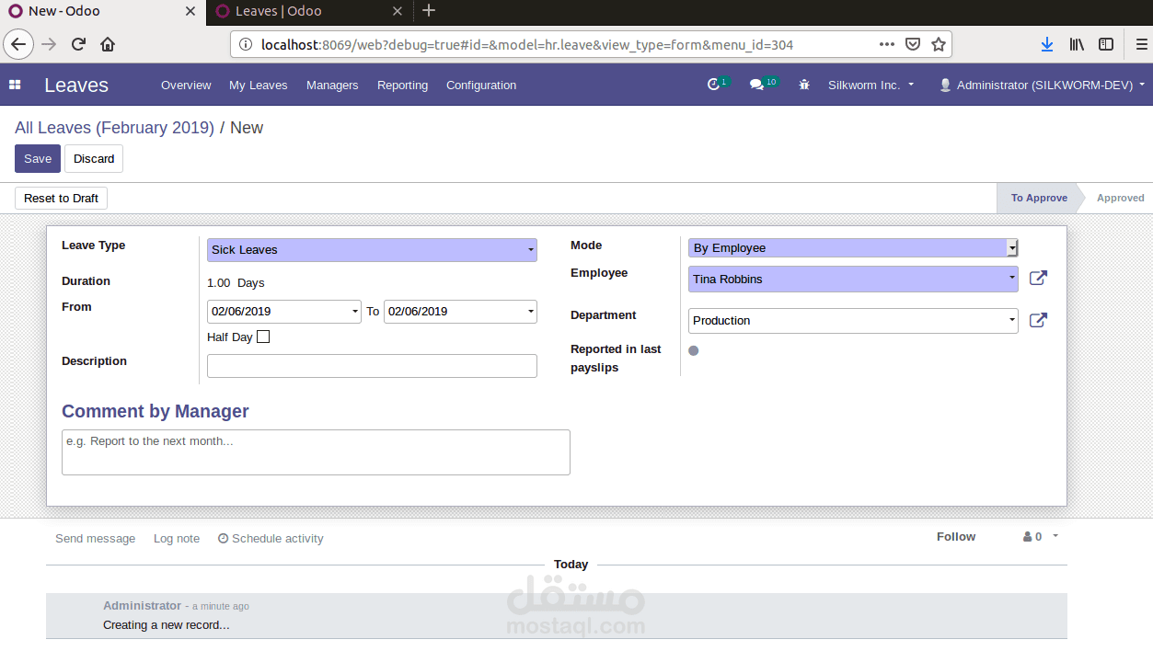The width and height of the screenshot is (1153, 651).
Task: Click the 'Creating a new record...' message
Action: (x=166, y=625)
